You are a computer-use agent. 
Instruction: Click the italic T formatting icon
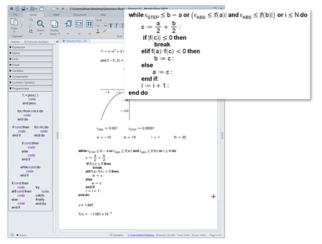[x=116, y=26]
